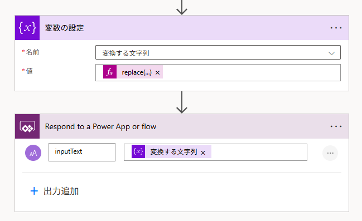The width and height of the screenshot is (362, 221).
Task: Open the inputText output row options menu
Action: coord(330,153)
